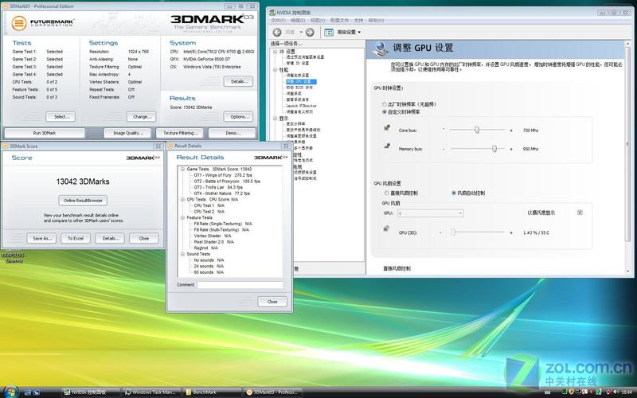The height and width of the screenshot is (398, 637).
Task: Open the GPU selection combo box
Action: click(x=430, y=213)
